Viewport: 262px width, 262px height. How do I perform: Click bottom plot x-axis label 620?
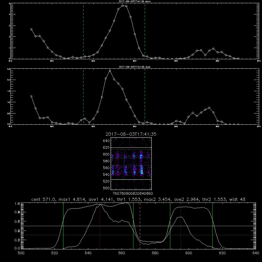point(222,253)
